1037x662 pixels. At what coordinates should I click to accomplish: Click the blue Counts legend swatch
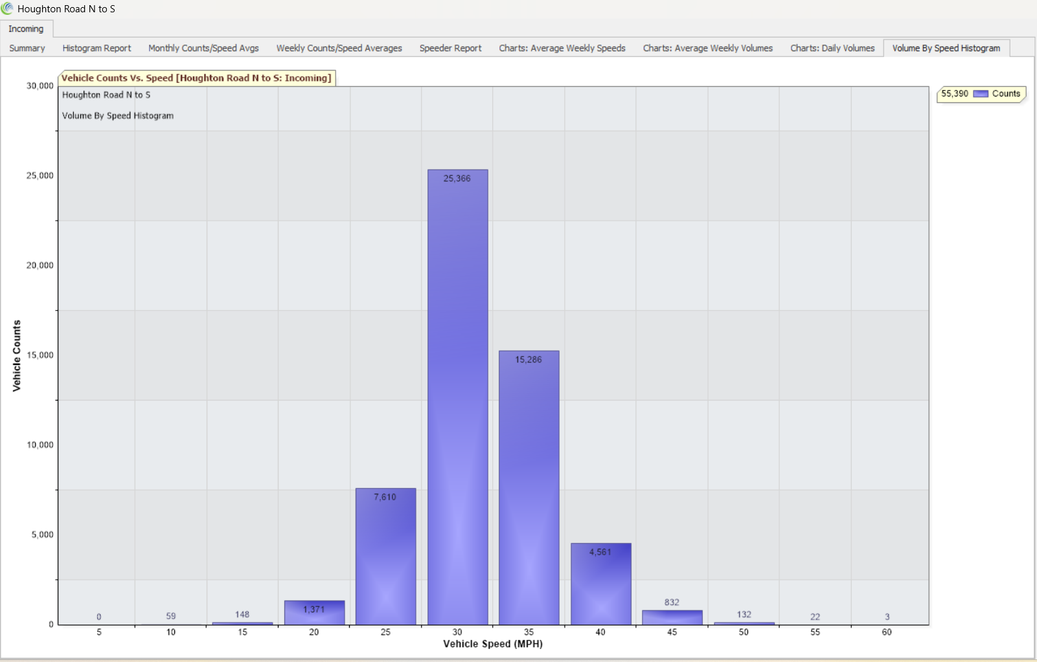(981, 94)
